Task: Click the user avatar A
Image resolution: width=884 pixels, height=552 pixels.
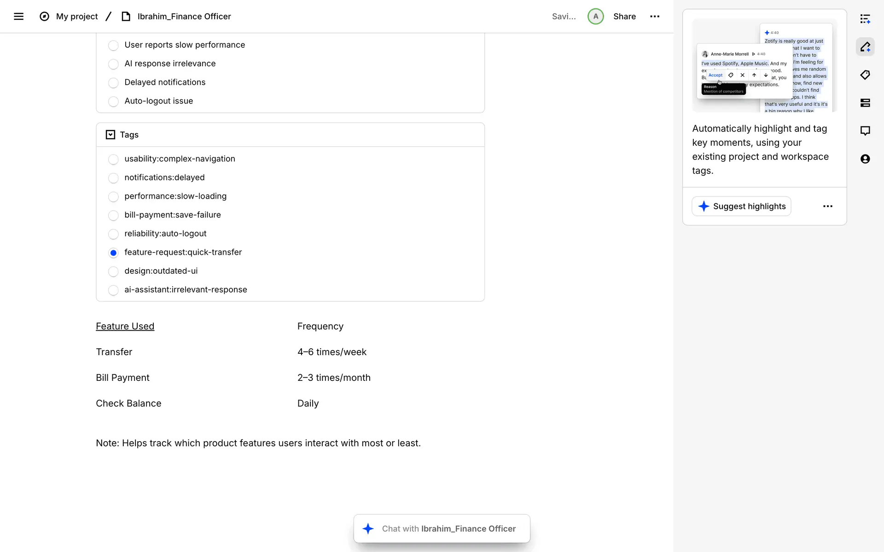Action: (x=595, y=17)
